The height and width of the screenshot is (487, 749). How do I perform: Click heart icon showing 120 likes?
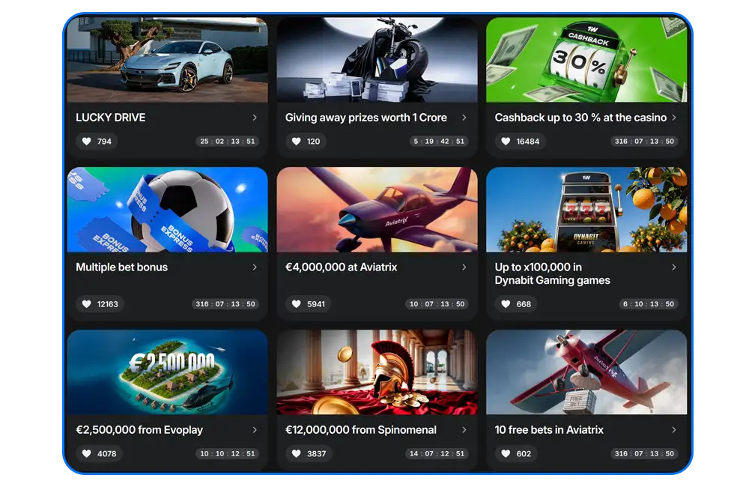pyautogui.click(x=296, y=142)
